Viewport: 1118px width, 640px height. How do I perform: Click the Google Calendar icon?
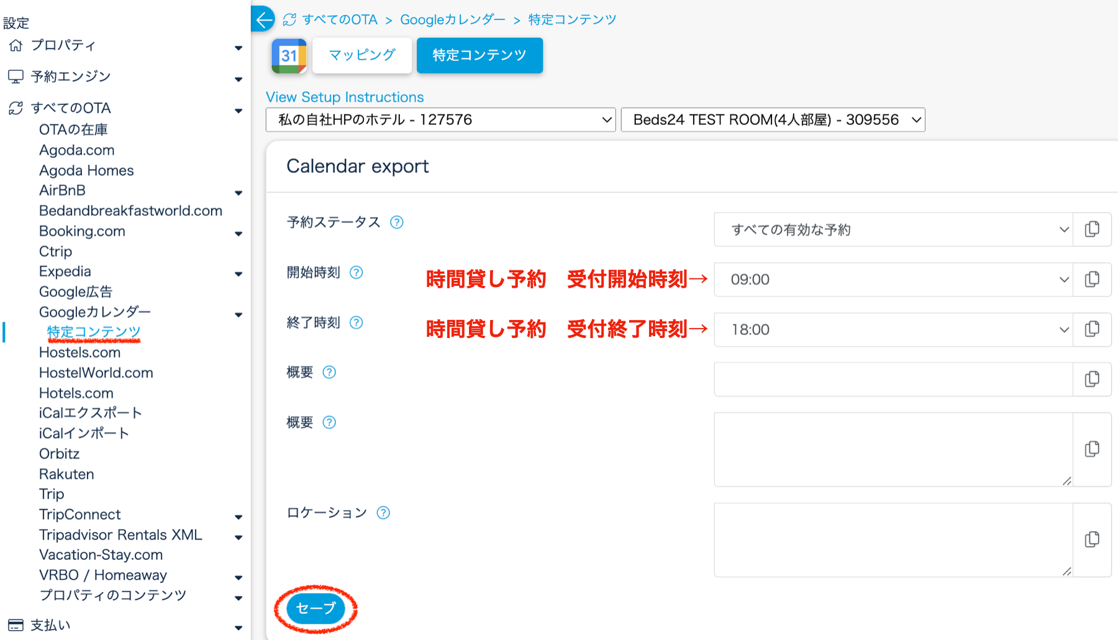(289, 56)
